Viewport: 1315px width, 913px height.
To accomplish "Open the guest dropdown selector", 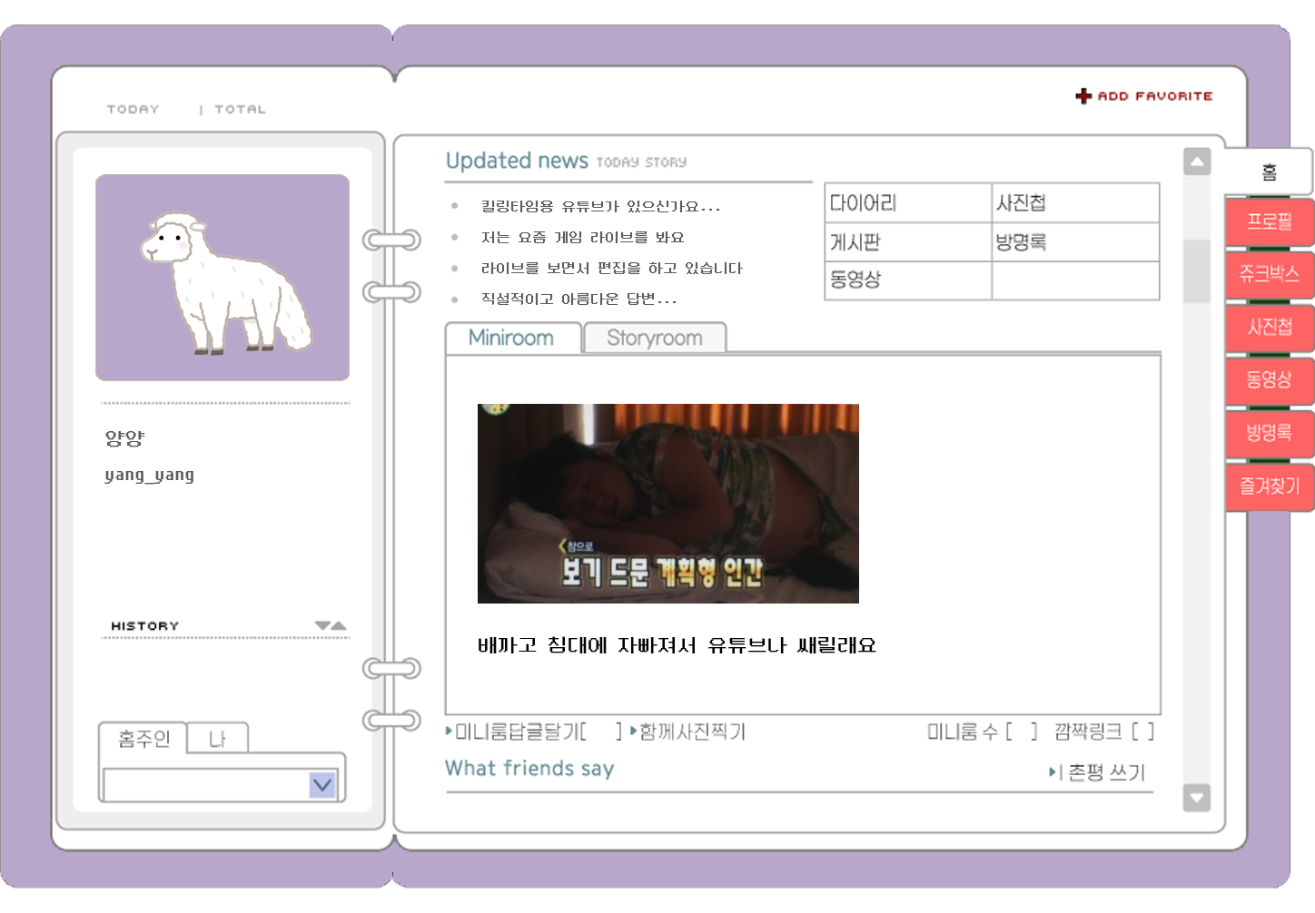I will 321,784.
